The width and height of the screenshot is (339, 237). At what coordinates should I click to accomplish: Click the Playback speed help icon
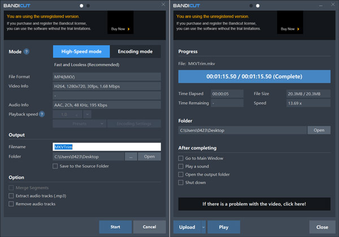(42, 114)
